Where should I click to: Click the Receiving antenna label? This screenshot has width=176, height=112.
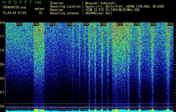coord(64,13)
